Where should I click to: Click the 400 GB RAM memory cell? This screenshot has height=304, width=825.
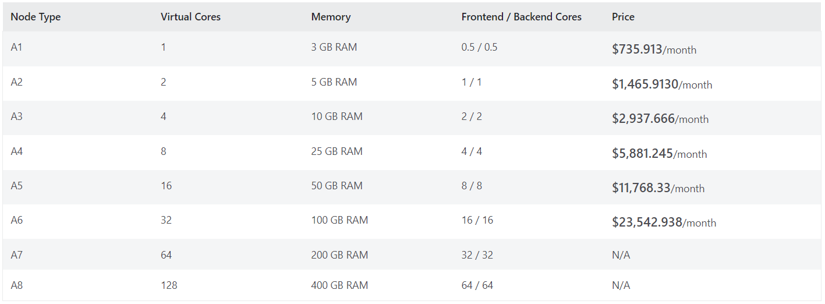(x=339, y=285)
